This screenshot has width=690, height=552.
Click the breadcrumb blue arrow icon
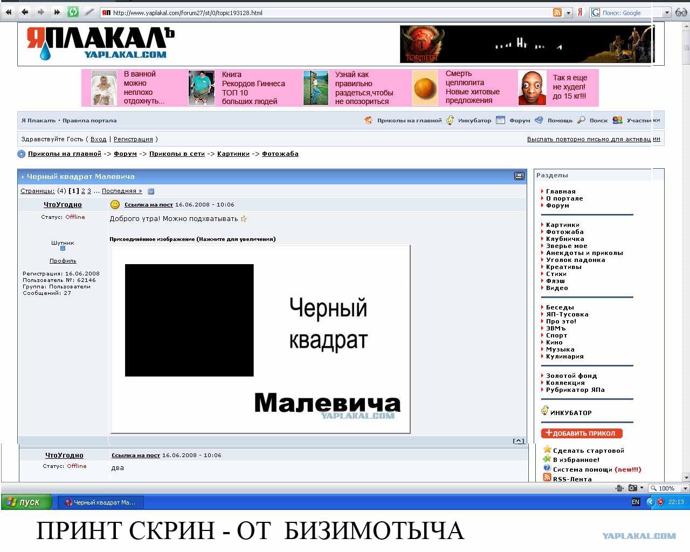[x=22, y=154]
